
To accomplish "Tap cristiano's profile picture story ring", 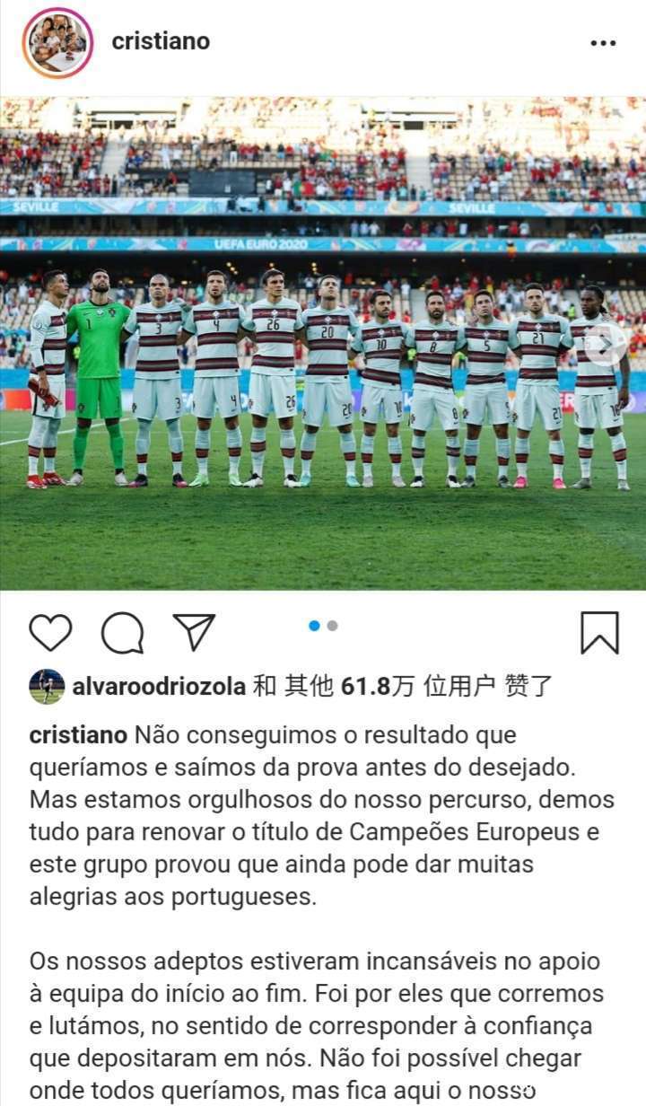I will (57, 42).
